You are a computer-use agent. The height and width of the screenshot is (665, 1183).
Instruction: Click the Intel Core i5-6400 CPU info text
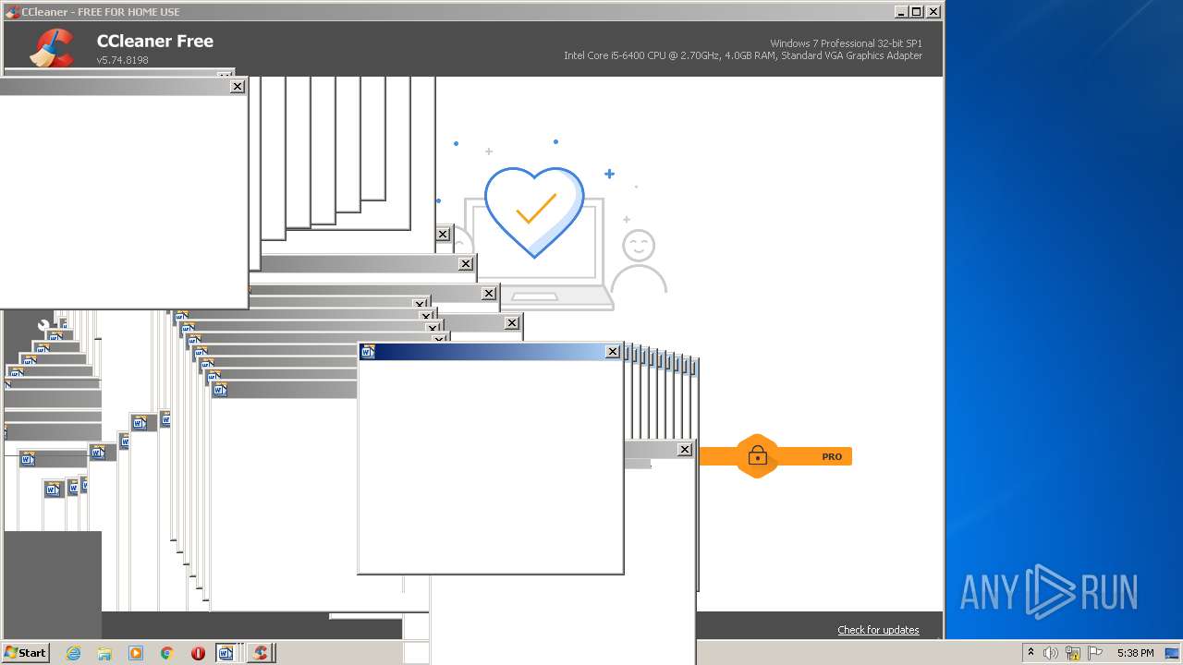tap(743, 55)
